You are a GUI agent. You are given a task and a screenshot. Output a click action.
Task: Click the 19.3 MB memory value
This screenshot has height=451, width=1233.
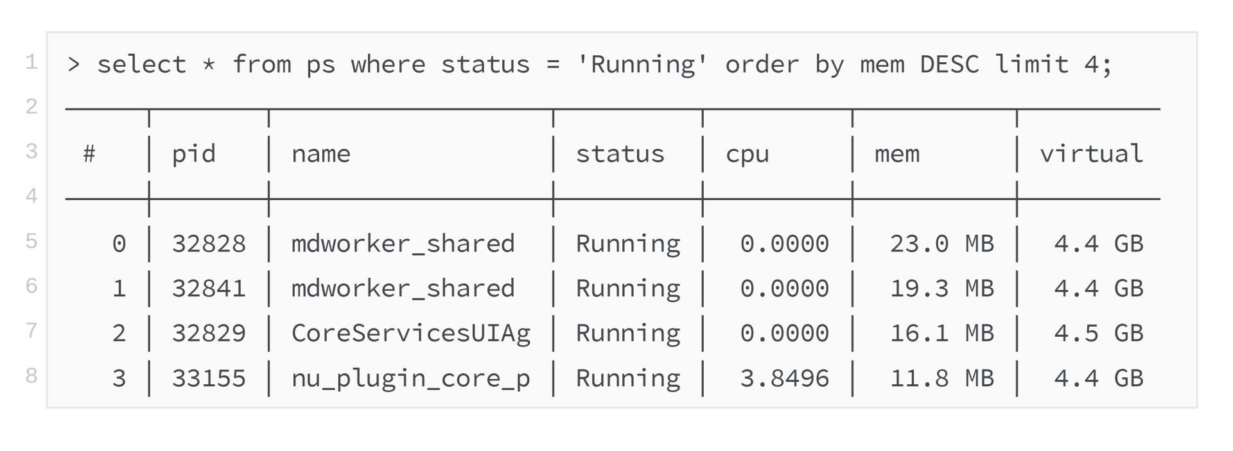tap(941, 289)
